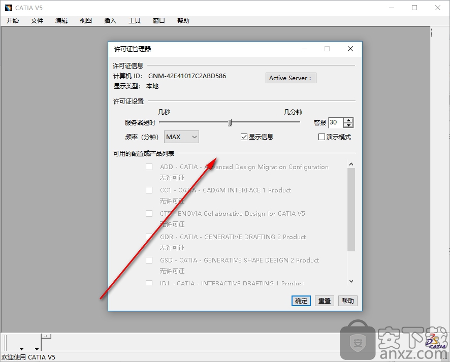Click the 帮助 button in the dialog
This screenshot has height=362, width=450.
click(x=348, y=301)
